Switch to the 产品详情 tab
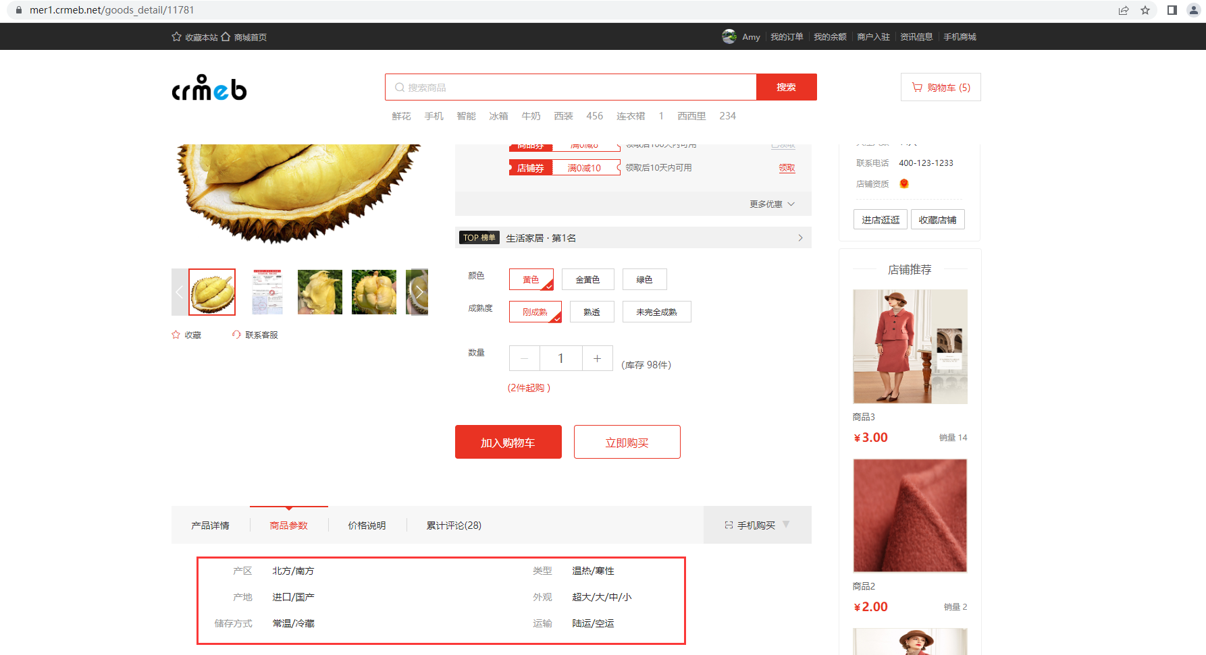Screen dimensions: 1206x655 point(210,525)
